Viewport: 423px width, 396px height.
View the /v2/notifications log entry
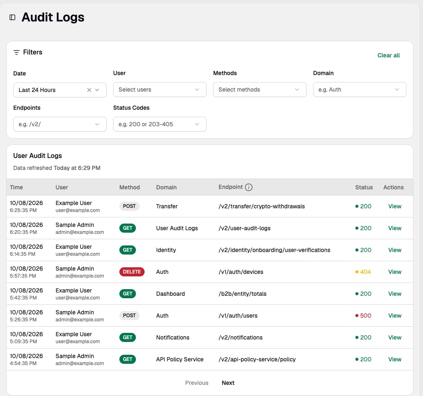pyautogui.click(x=394, y=337)
